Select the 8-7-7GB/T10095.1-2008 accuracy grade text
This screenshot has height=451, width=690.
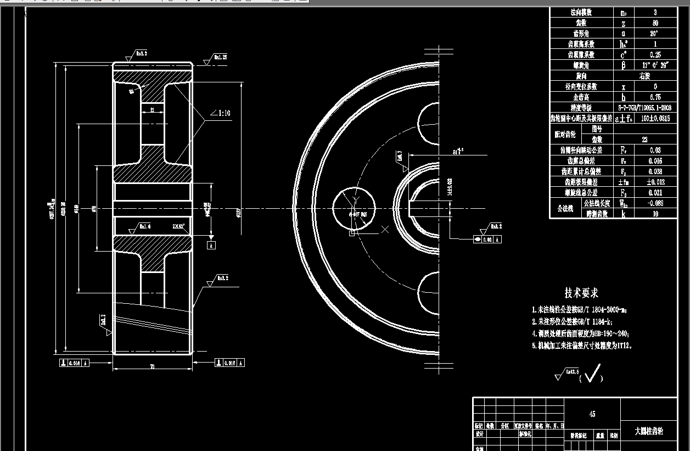[644, 108]
